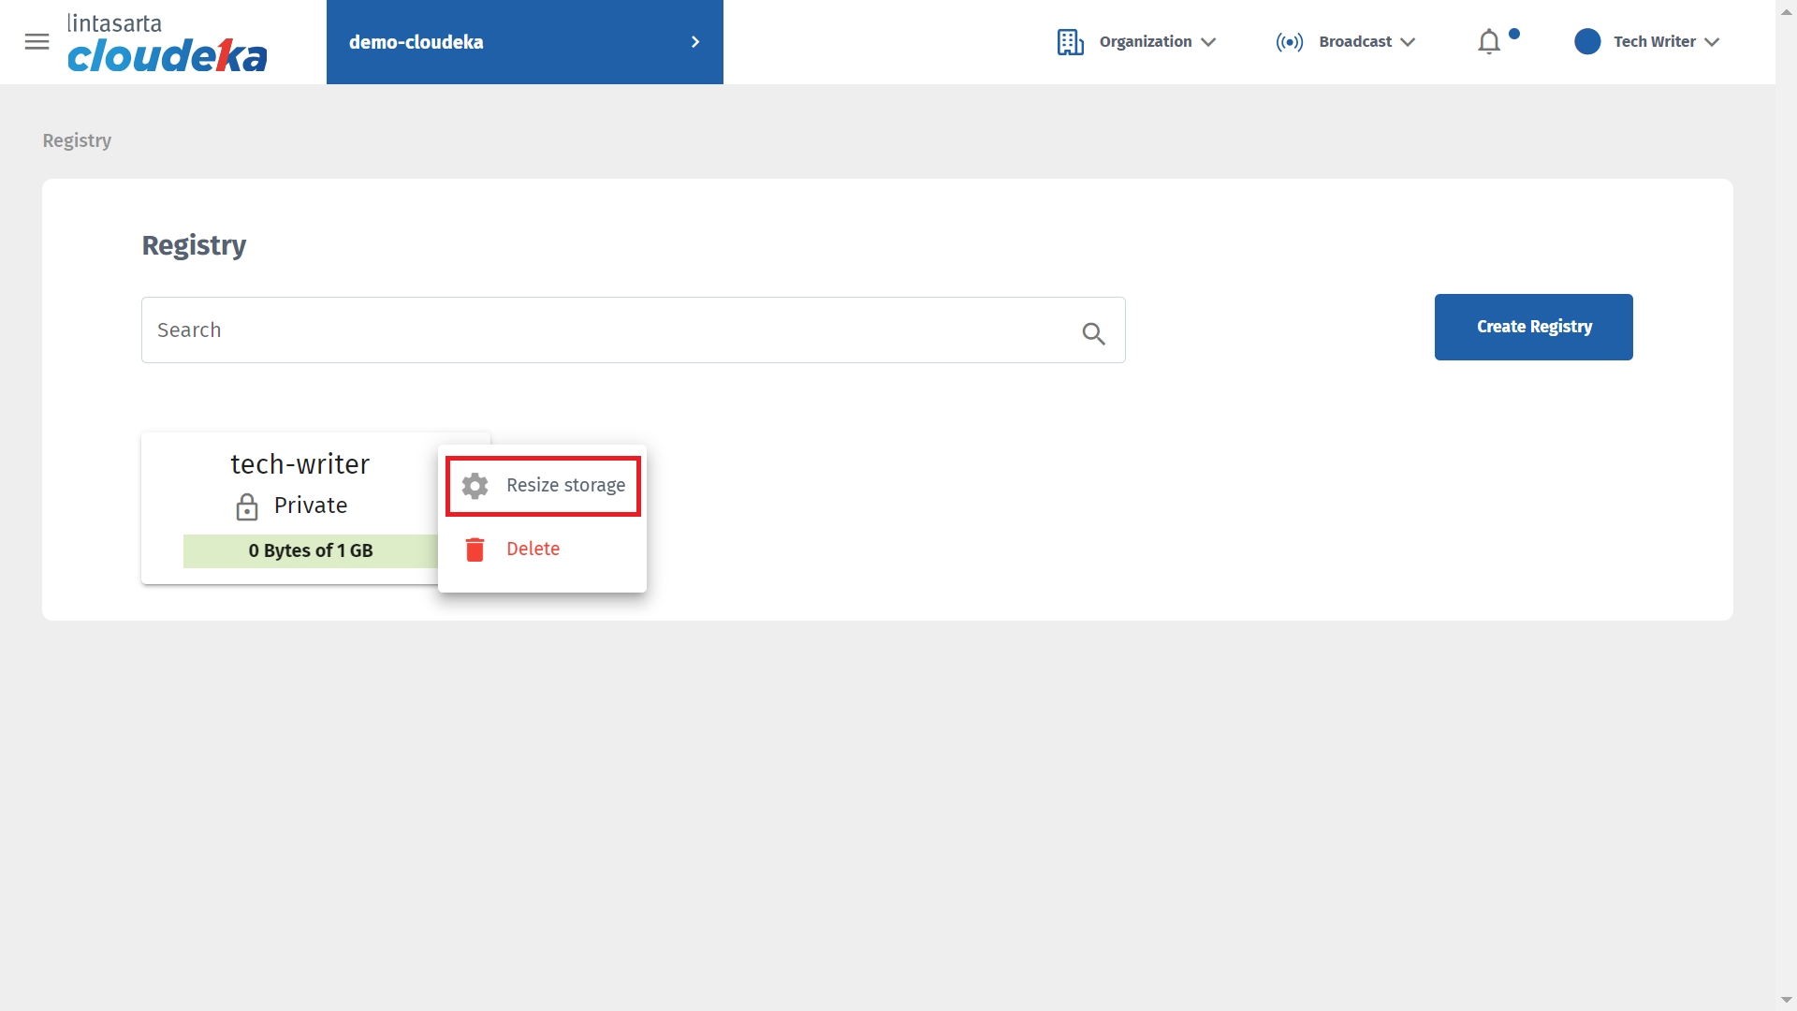Click the Tech Writer avatar circle
This screenshot has height=1011, width=1797.
pos(1587,42)
